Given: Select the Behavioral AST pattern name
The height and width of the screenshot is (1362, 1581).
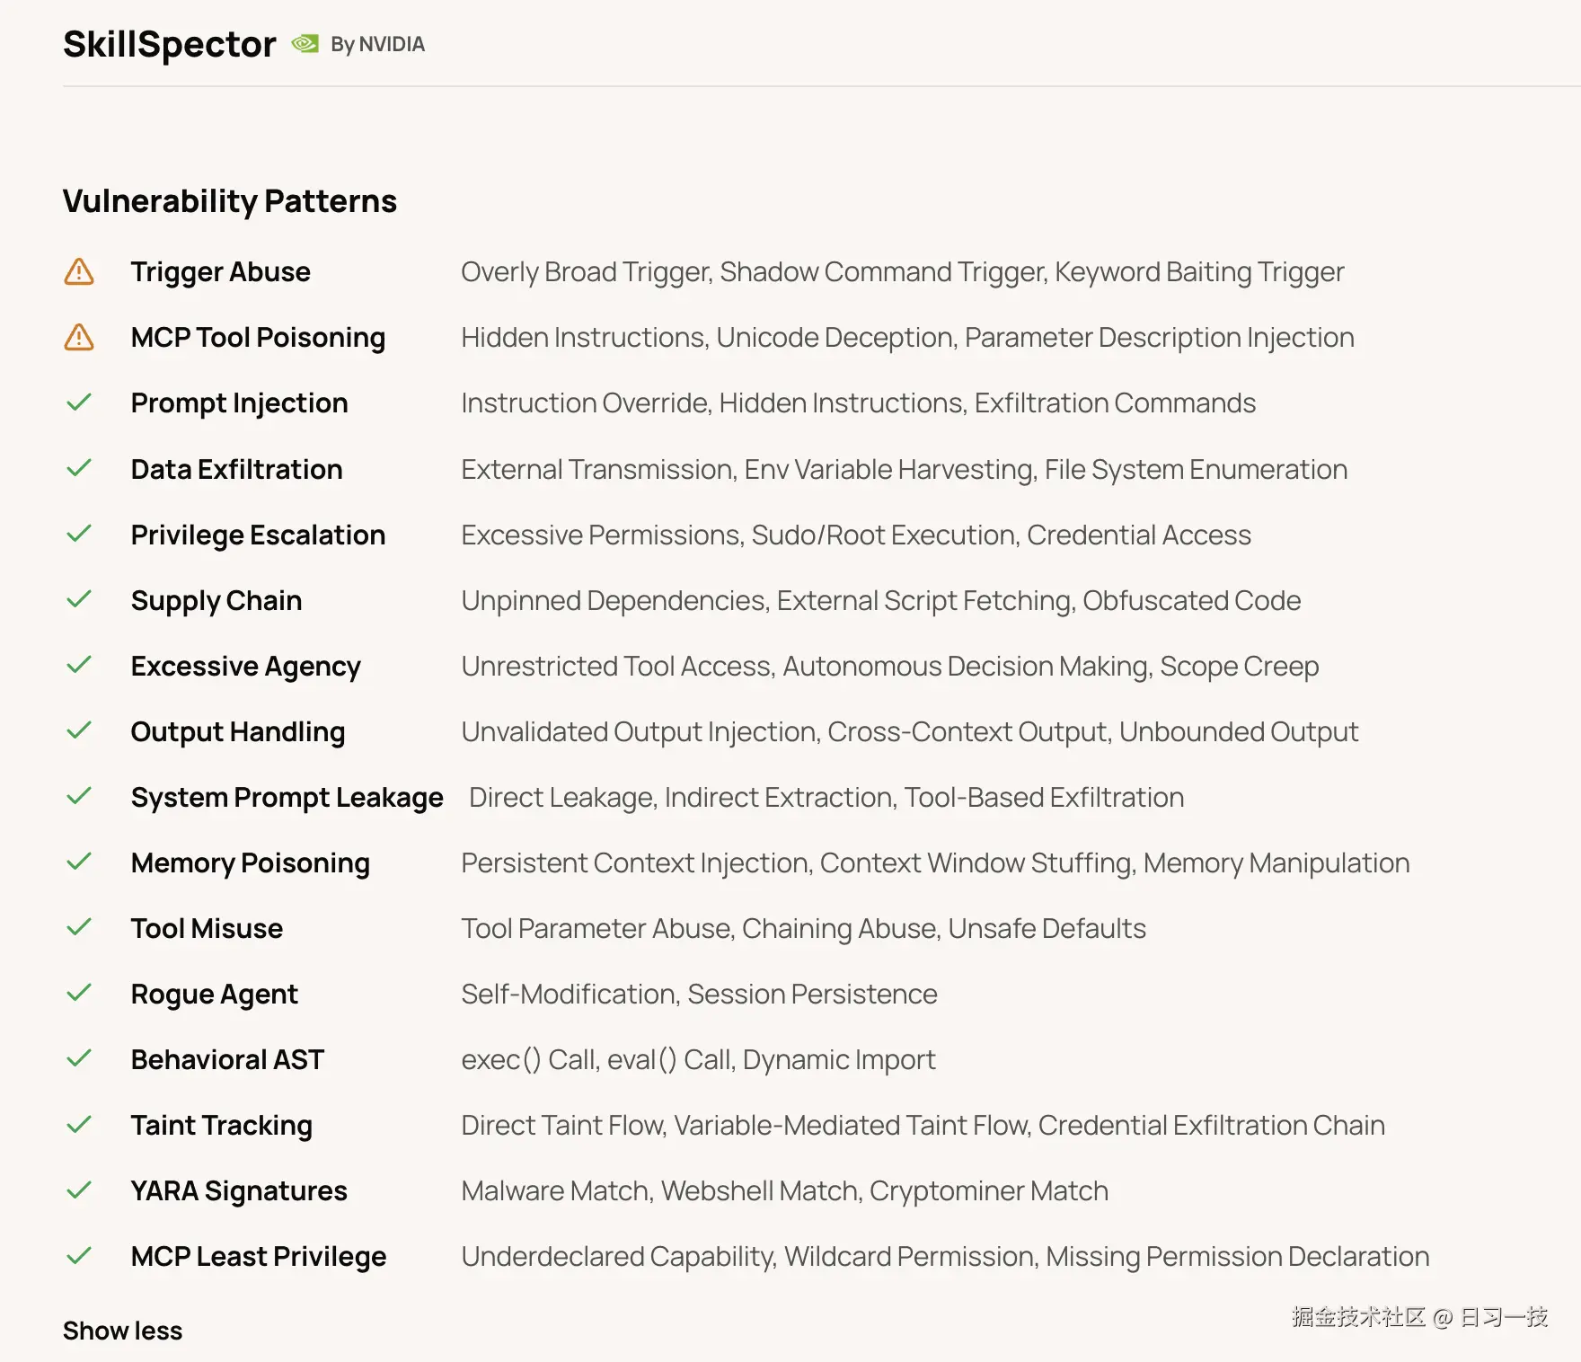Looking at the screenshot, I should point(227,1060).
